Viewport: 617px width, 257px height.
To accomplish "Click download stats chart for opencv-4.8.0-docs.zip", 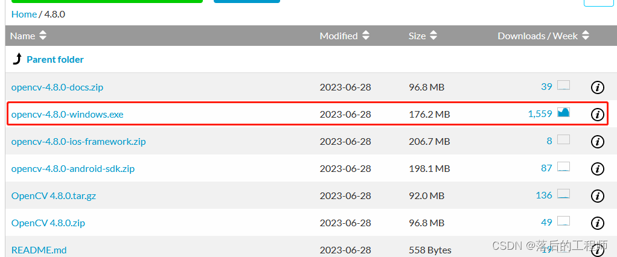I will coord(563,85).
